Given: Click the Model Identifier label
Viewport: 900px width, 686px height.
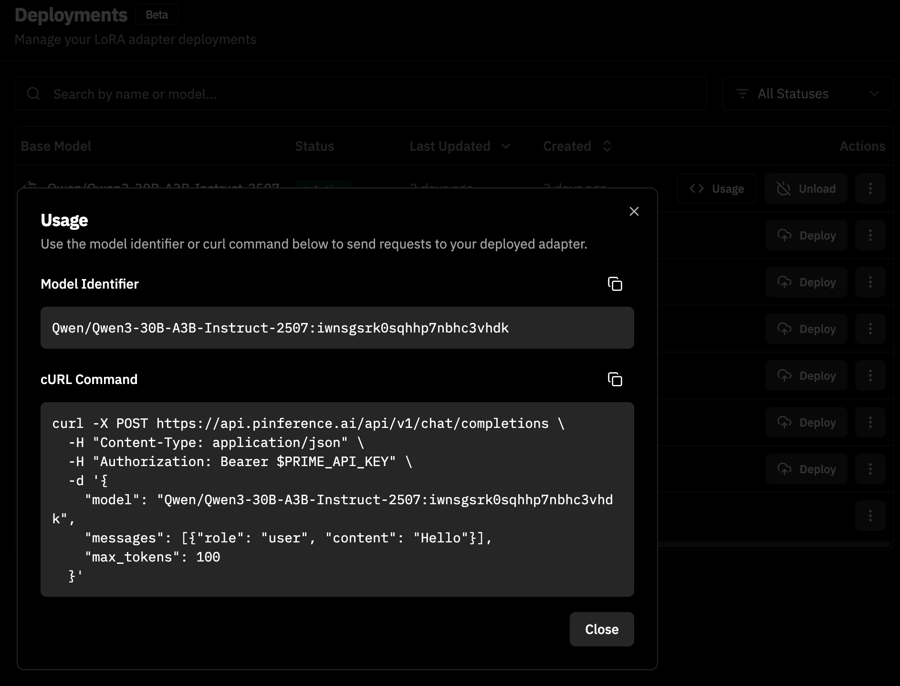Looking at the screenshot, I should pyautogui.click(x=90, y=284).
